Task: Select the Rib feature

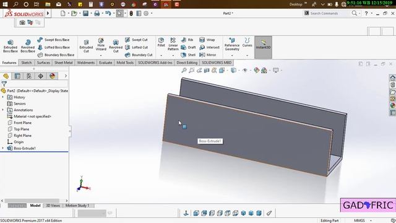Action: (x=187, y=40)
